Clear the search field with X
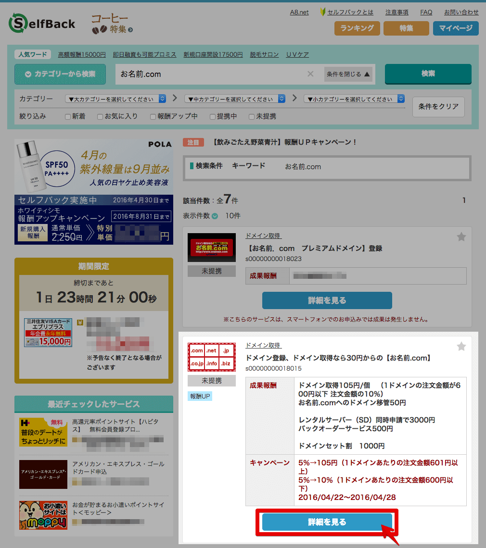 point(310,74)
